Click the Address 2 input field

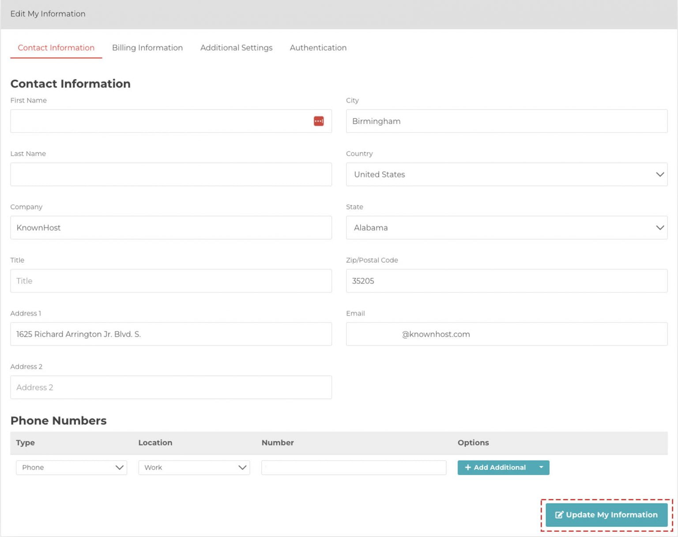(x=171, y=387)
